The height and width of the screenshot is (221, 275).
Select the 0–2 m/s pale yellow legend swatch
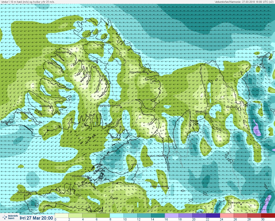62,215
